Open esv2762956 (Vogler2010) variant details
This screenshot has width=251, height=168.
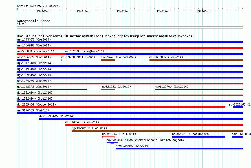pos(154,54)
